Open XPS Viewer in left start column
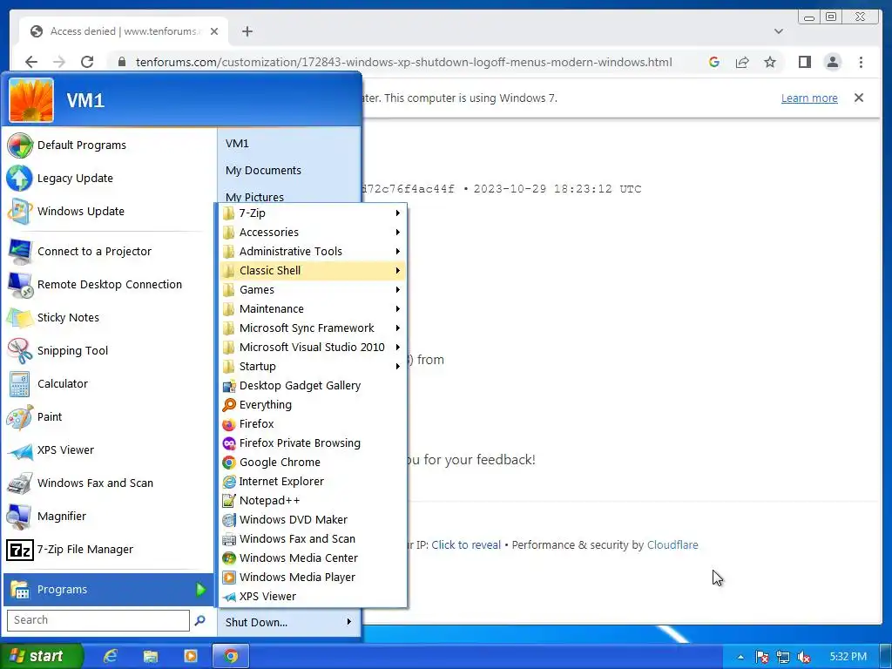This screenshot has height=669, width=892. (x=108, y=449)
